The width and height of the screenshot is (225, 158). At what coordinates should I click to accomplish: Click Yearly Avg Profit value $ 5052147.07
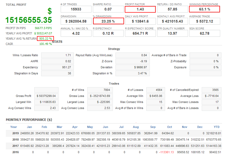pyautogui.click(x=43, y=33)
